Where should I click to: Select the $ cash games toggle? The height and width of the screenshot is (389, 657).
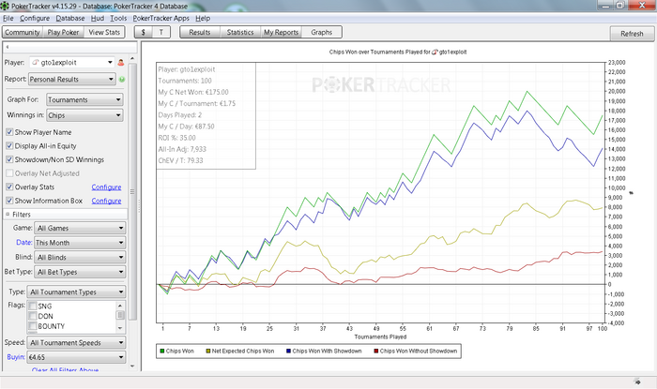point(144,32)
